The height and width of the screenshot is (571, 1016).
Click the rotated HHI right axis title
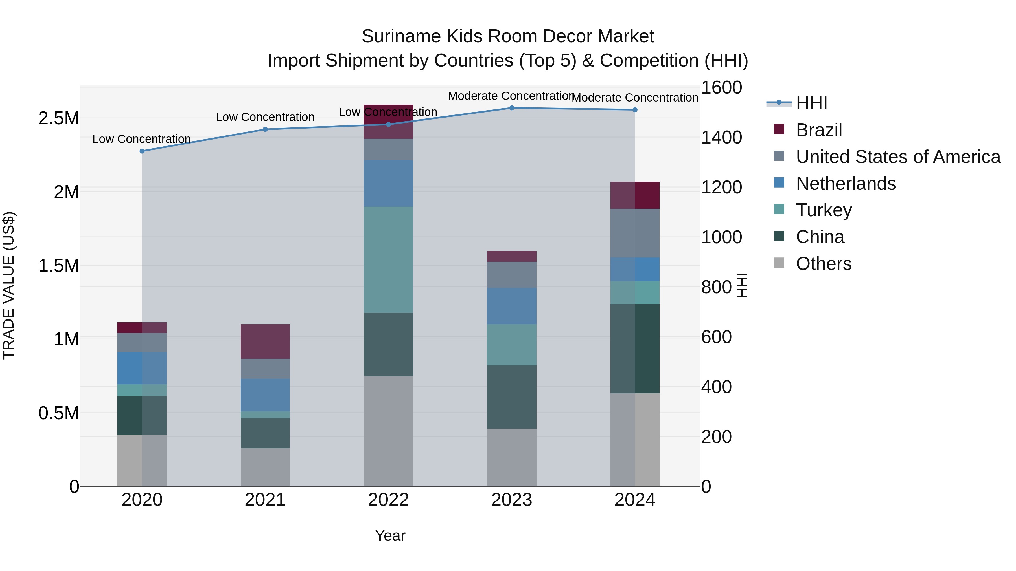(x=742, y=286)
